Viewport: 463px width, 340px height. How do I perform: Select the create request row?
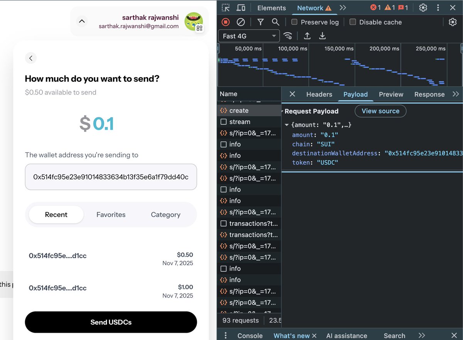249,110
